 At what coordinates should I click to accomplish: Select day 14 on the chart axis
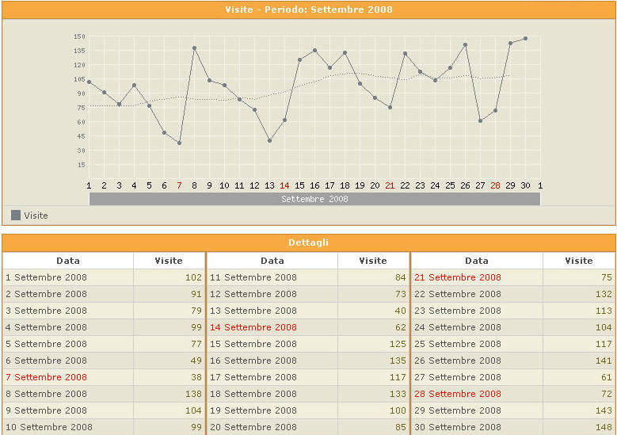tap(284, 185)
